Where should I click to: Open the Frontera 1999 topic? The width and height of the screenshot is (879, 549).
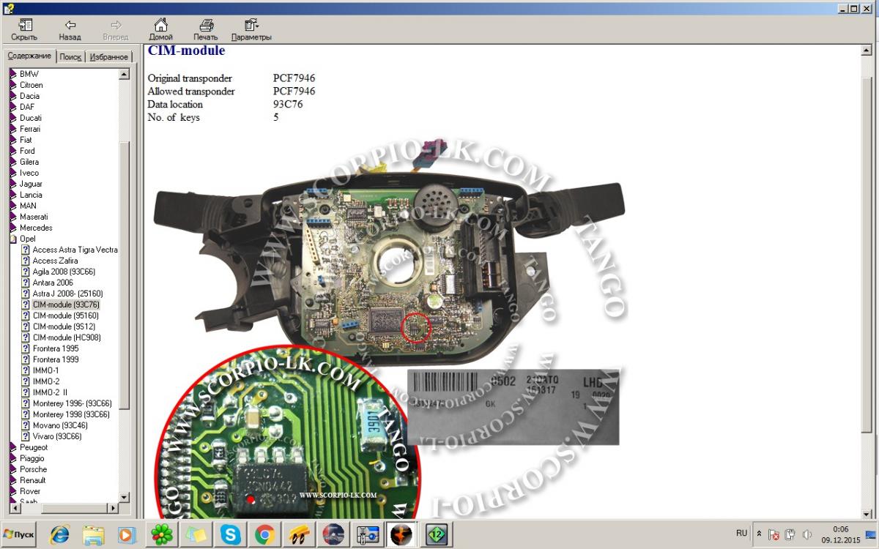[x=55, y=359]
